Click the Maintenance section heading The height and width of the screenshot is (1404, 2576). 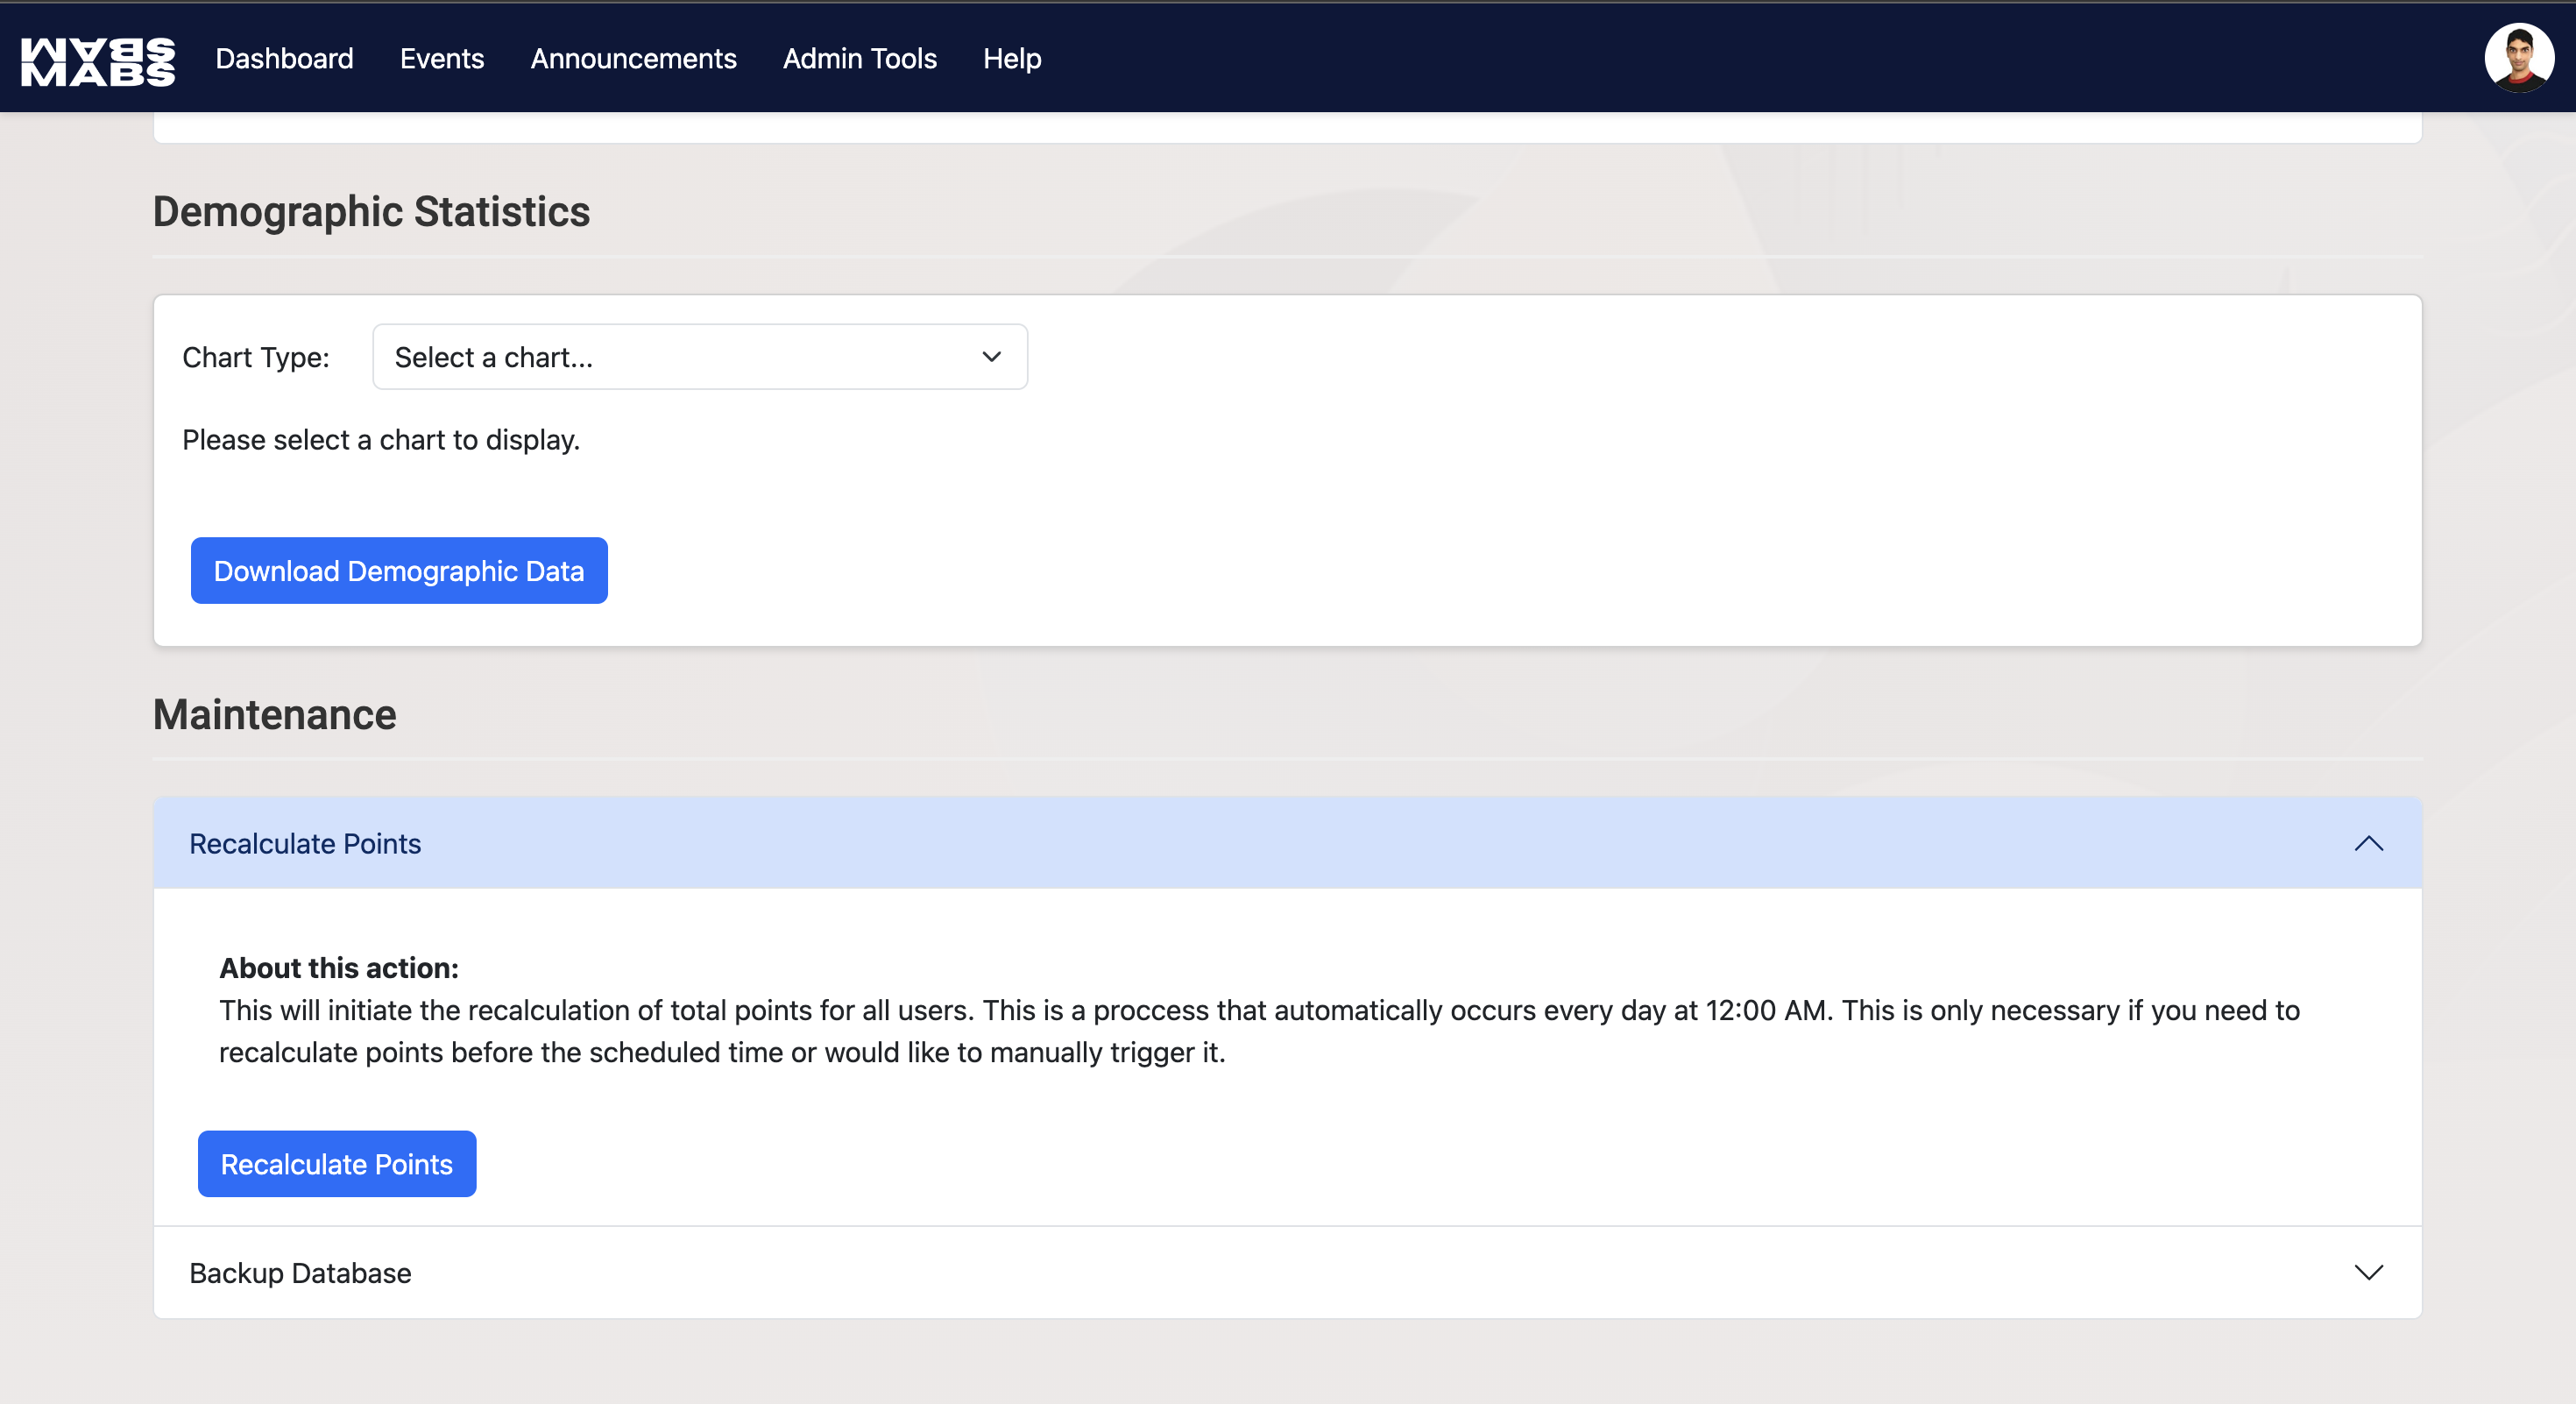274,715
